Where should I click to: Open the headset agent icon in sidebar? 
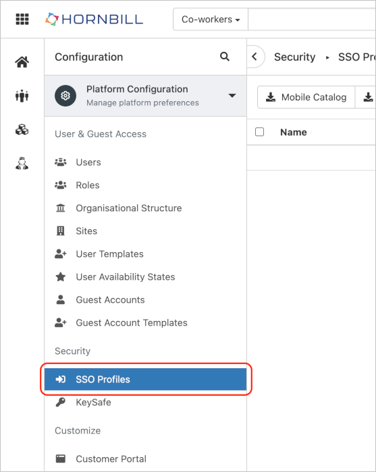[22, 163]
